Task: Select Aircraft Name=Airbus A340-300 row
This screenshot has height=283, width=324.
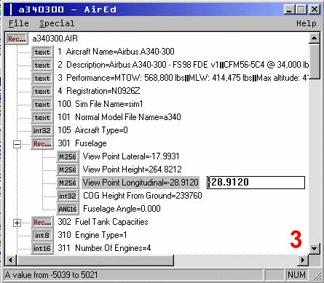Action: (116, 52)
